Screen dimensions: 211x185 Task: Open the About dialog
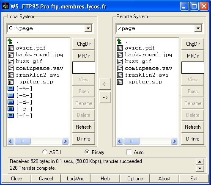[x=164, y=179]
